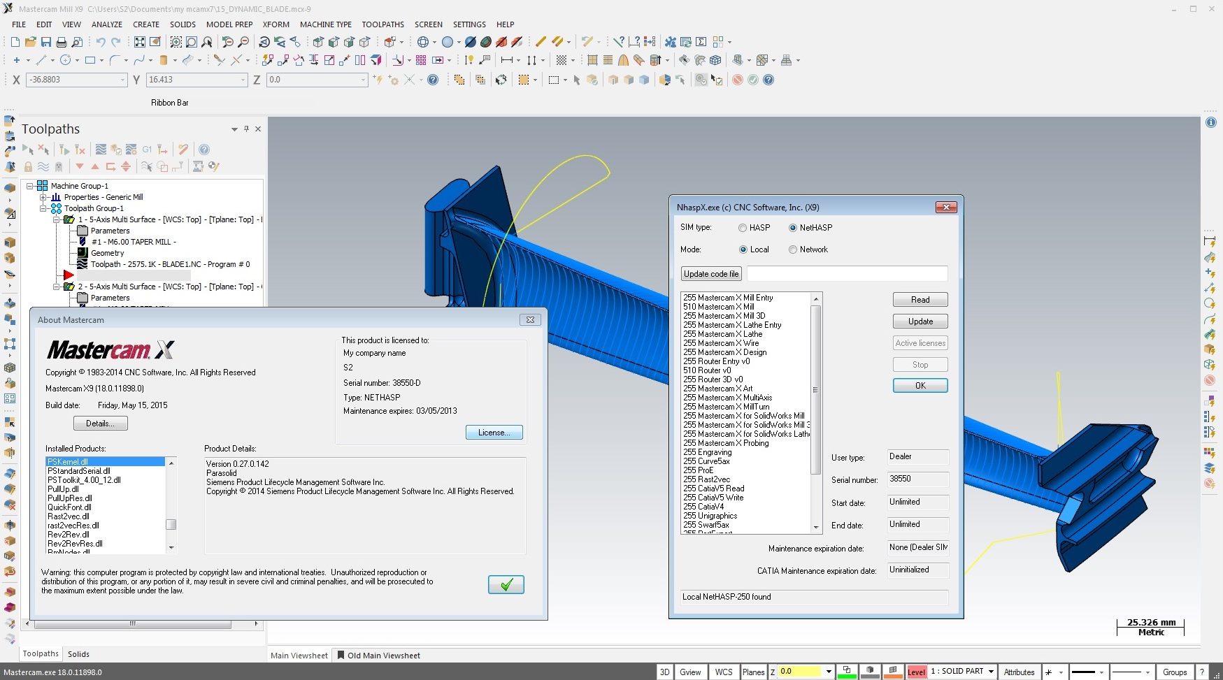Open Z coordinate dropdown

(364, 80)
